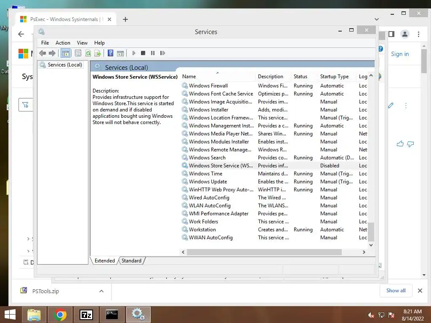Open File Explorer from the taskbar

coord(34,315)
